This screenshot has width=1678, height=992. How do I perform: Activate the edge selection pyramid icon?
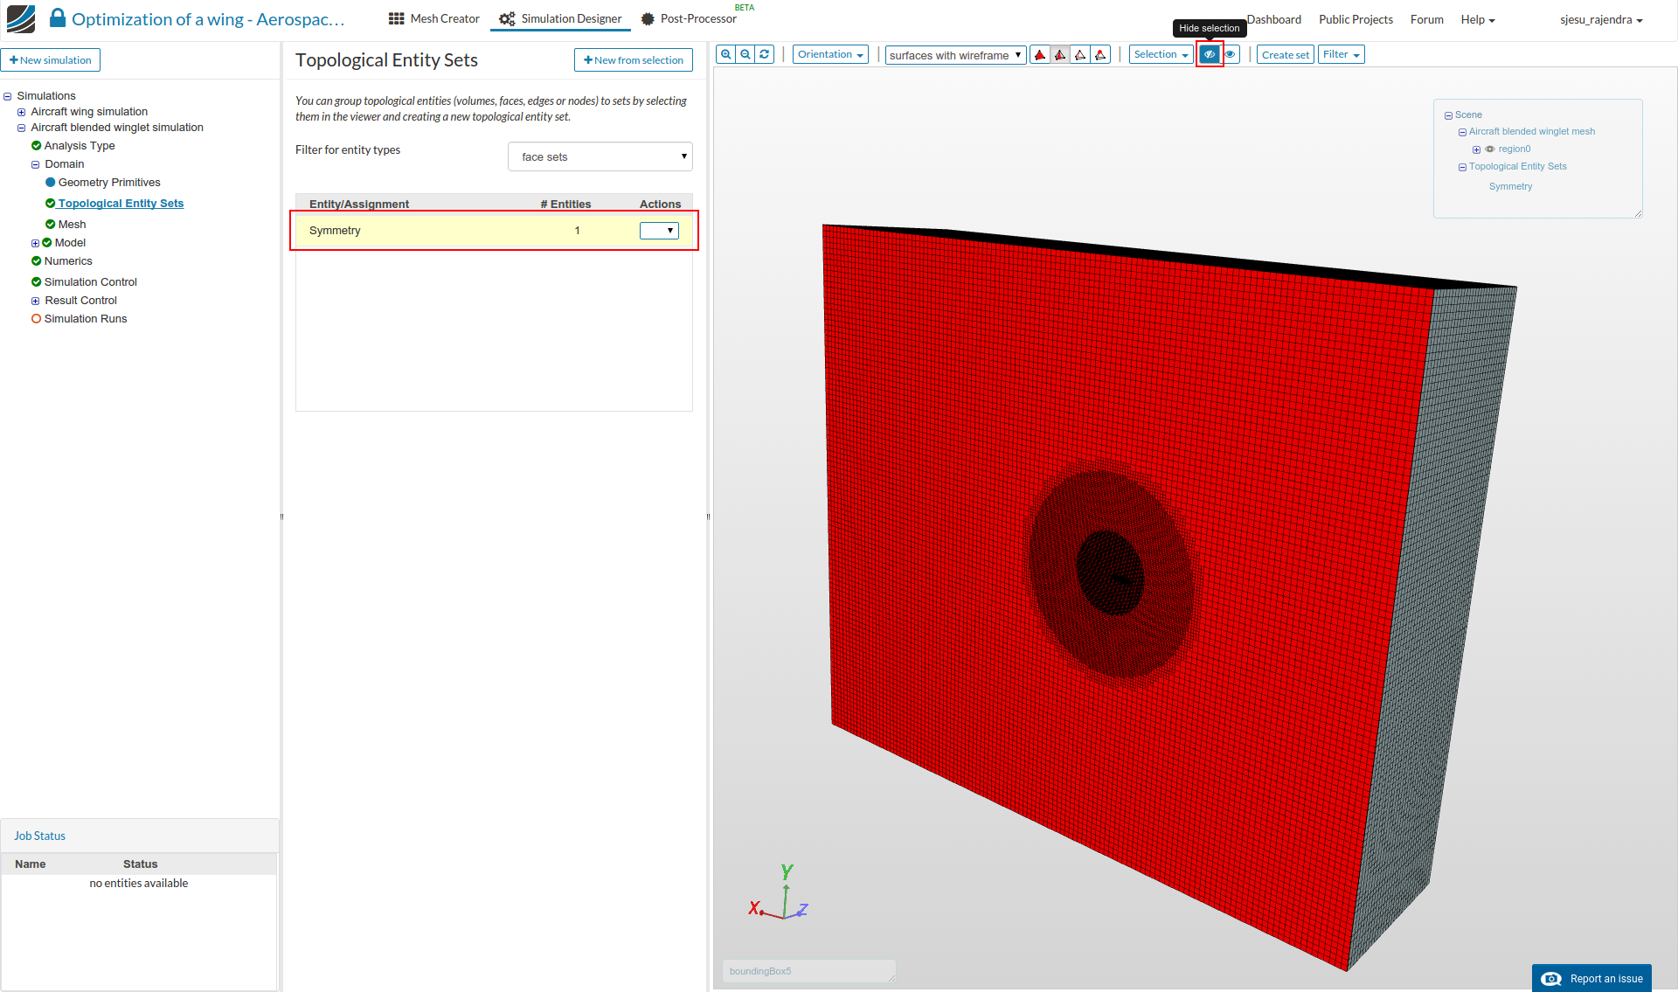[x=1080, y=55]
